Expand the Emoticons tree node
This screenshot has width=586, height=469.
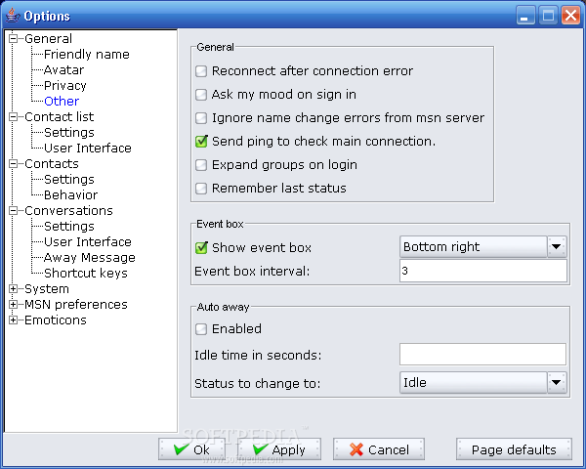click(x=13, y=320)
